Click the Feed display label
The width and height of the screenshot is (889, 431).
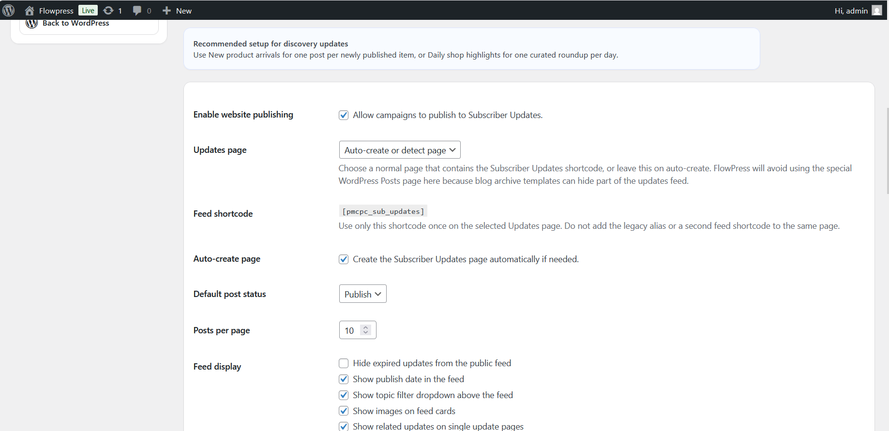pos(217,367)
